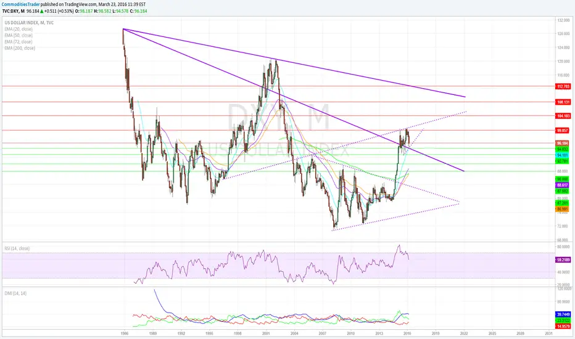Image resolution: width=575 pixels, height=339 pixels.
Task: Click the 23.3122 green DMI value
Action: tap(563, 321)
